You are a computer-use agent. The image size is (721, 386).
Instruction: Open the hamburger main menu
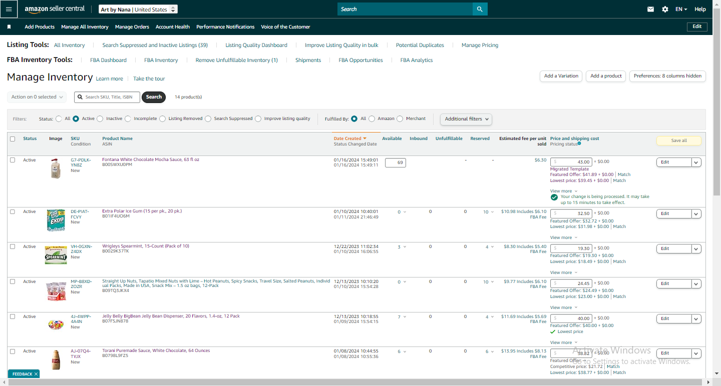[9, 9]
